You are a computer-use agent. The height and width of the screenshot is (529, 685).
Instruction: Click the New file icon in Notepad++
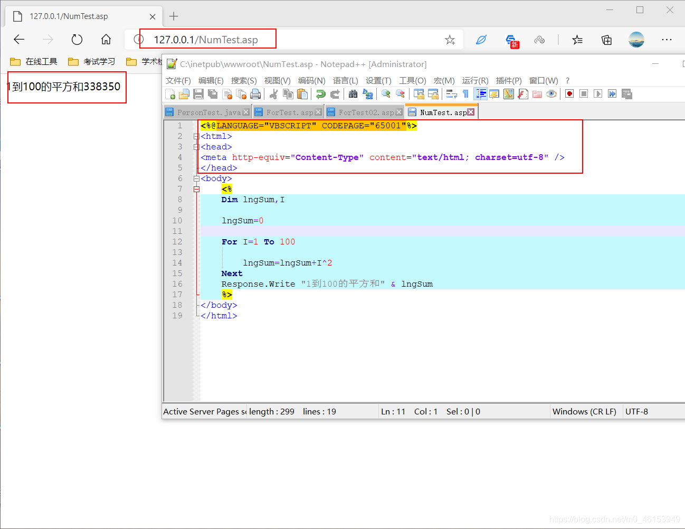170,94
